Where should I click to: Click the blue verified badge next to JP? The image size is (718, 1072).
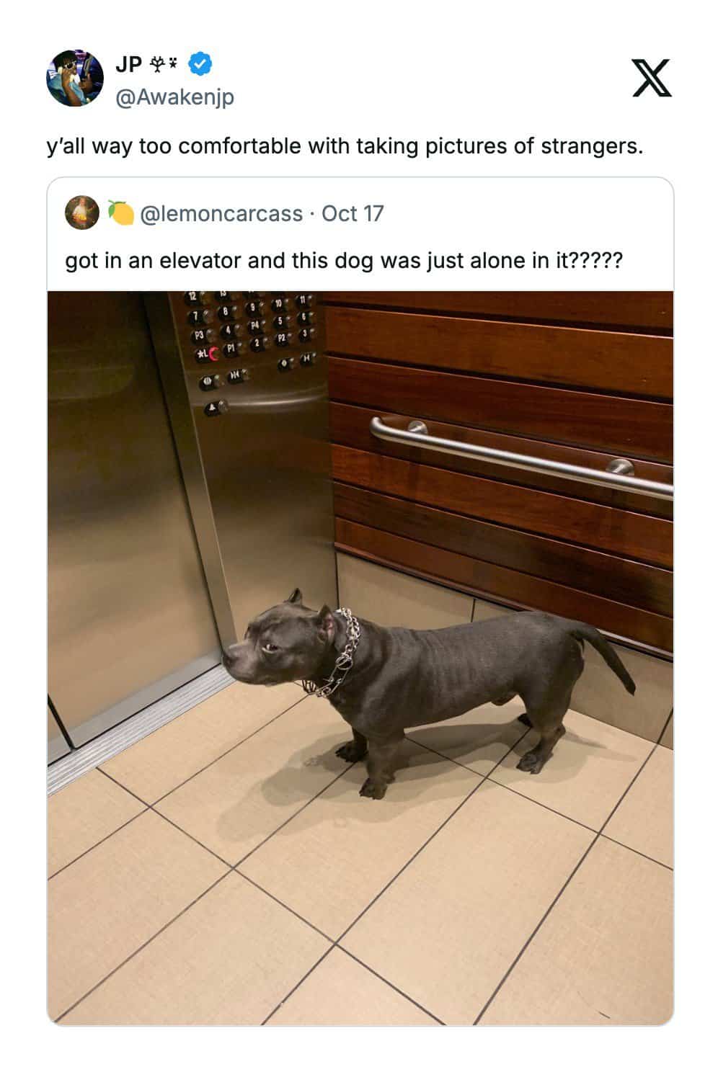(200, 65)
